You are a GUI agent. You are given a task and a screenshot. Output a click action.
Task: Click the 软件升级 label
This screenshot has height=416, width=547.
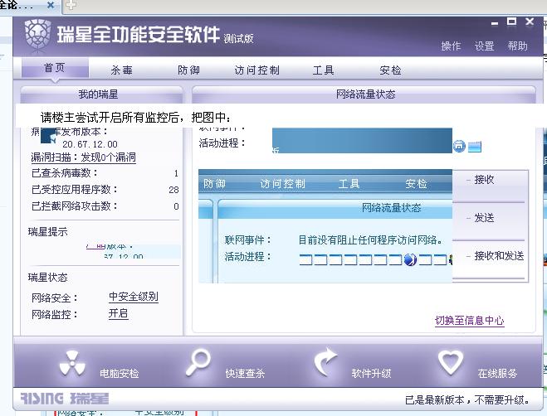pyautogui.click(x=371, y=374)
